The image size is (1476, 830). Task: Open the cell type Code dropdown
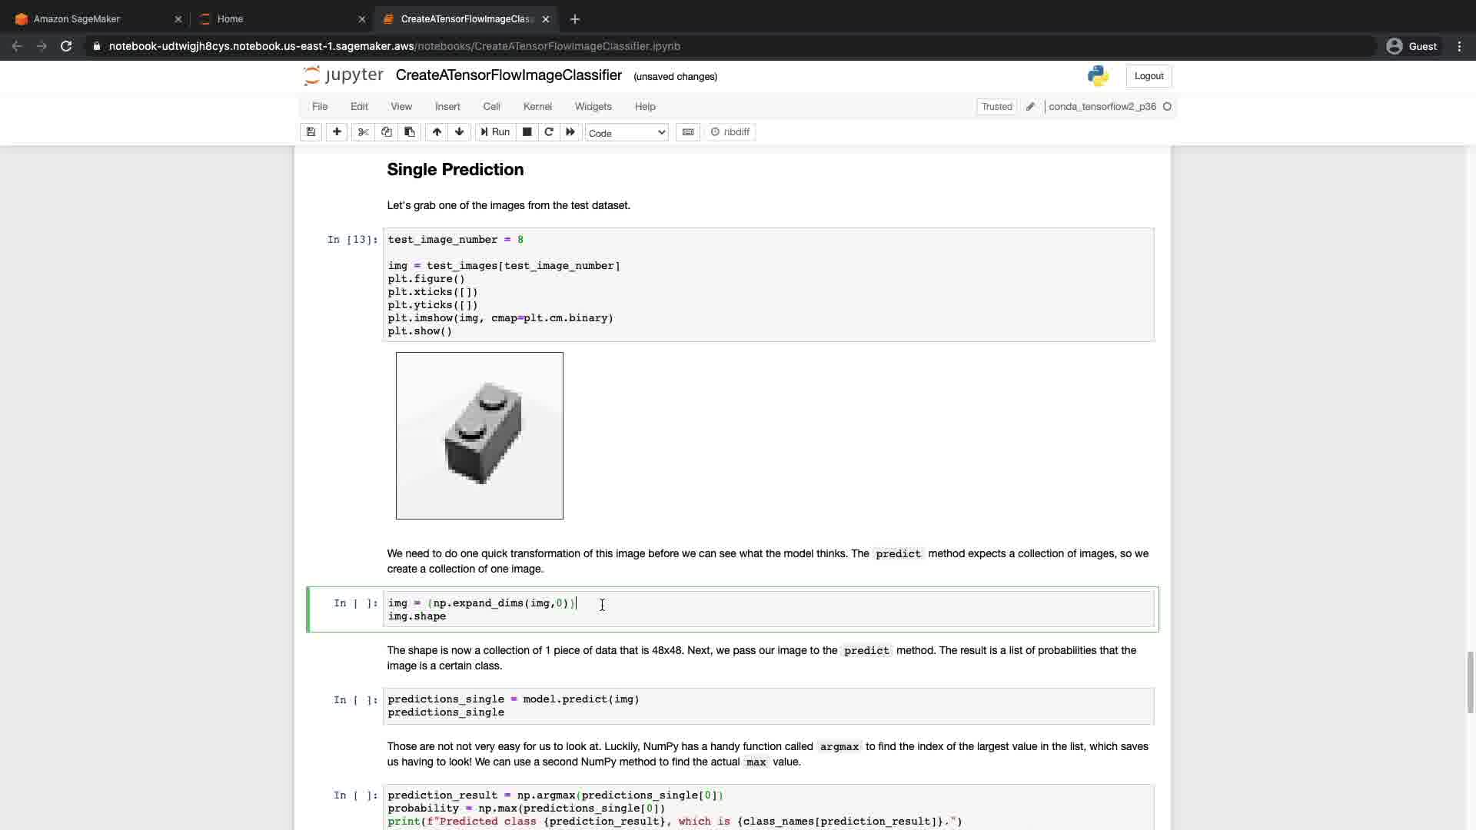[627, 133]
